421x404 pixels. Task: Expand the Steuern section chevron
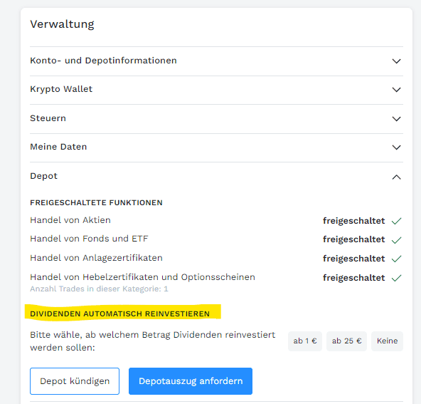396,119
